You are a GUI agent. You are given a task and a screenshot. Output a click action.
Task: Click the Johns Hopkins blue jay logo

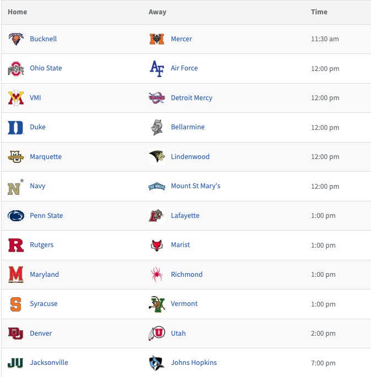(157, 363)
